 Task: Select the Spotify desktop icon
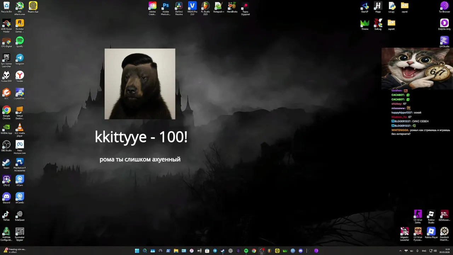point(20,42)
